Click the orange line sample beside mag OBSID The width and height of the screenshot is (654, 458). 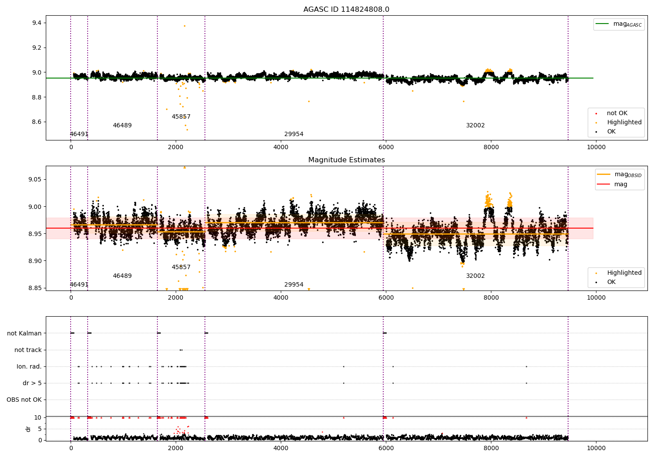604,174
